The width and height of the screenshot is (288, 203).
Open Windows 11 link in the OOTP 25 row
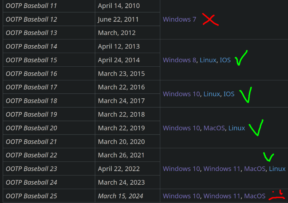coord(222,196)
